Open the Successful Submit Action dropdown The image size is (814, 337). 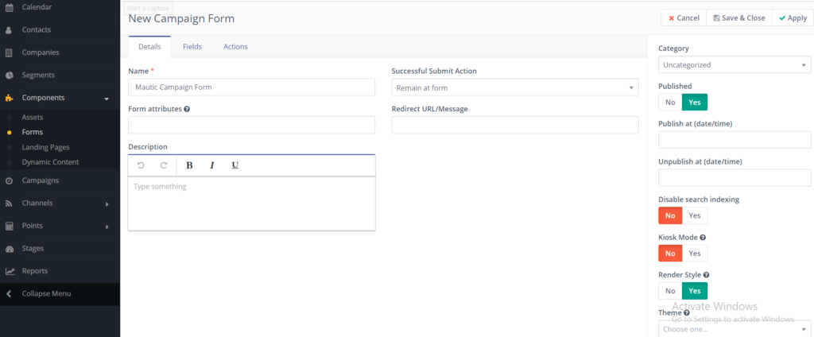click(515, 87)
